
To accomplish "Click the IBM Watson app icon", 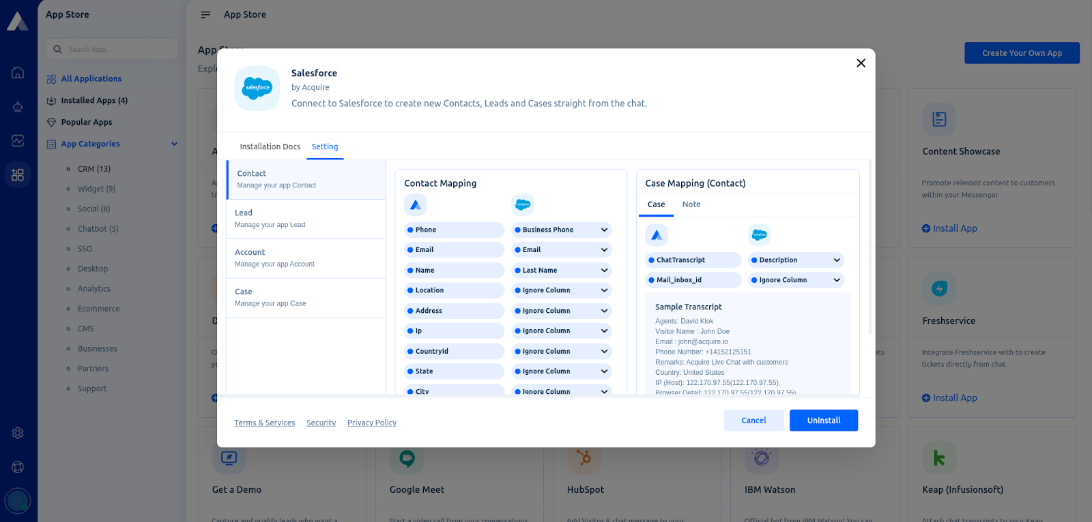I will click(x=762, y=458).
